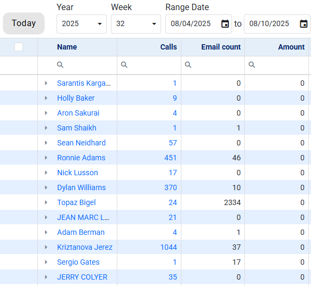Click the Today button

pyautogui.click(x=23, y=23)
